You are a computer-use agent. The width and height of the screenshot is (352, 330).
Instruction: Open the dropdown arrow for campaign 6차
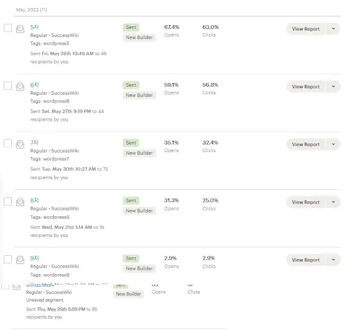[x=333, y=87]
